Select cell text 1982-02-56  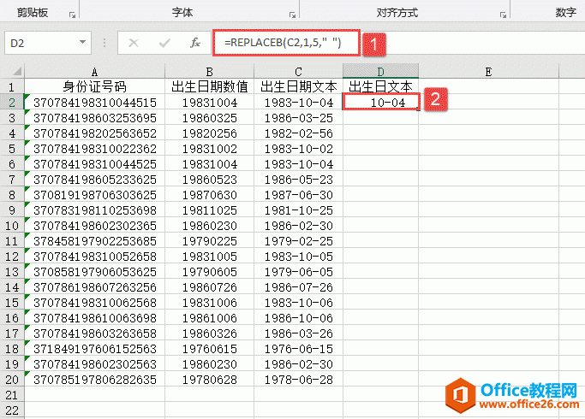298,133
